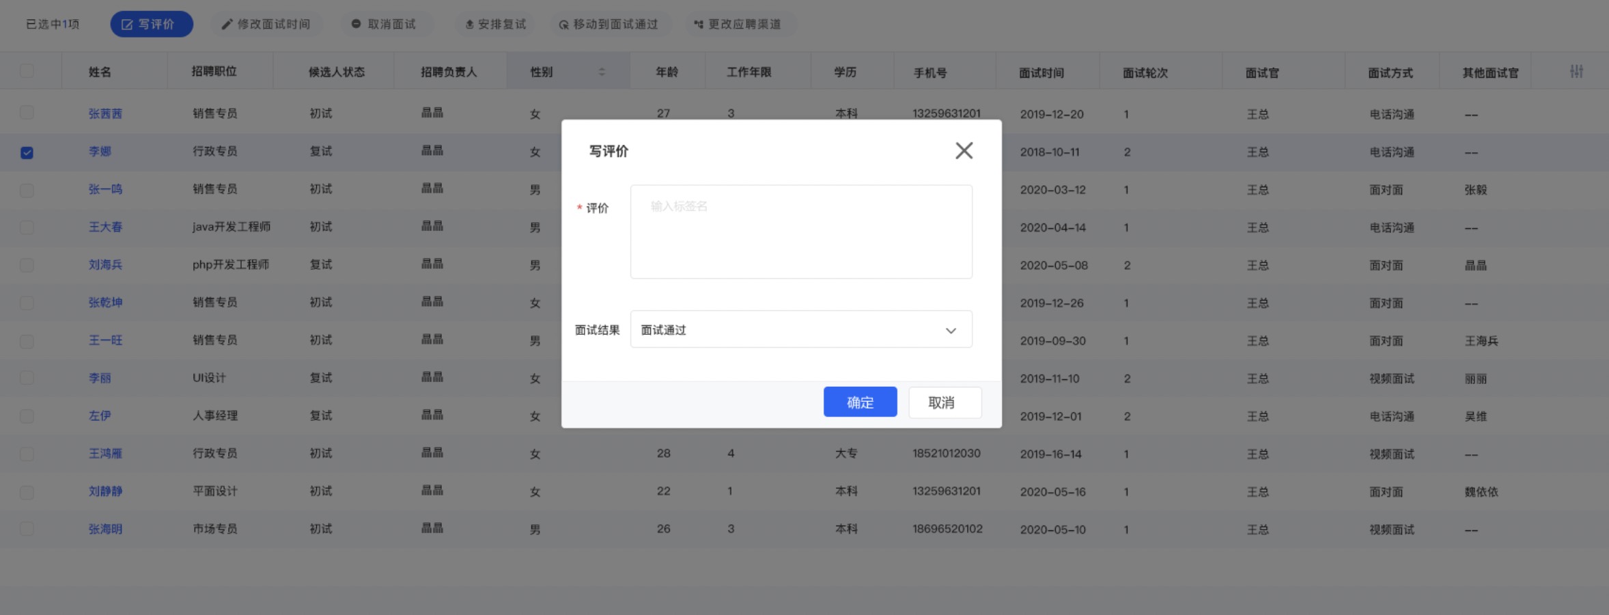Check the checkbox for 张茜茜 row
1609x615 pixels.
27,113
